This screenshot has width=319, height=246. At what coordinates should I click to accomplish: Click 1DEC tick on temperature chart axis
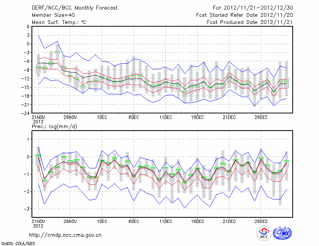point(102,117)
